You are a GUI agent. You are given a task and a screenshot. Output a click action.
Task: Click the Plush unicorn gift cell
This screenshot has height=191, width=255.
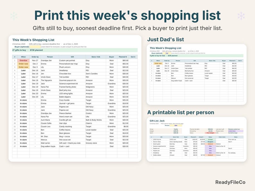[72, 67]
